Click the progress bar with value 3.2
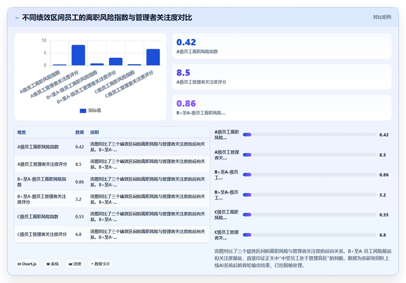Screen dimensions: 406x283 (x=309, y=195)
